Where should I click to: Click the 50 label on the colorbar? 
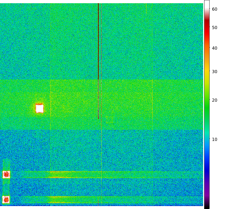(x=214, y=27)
